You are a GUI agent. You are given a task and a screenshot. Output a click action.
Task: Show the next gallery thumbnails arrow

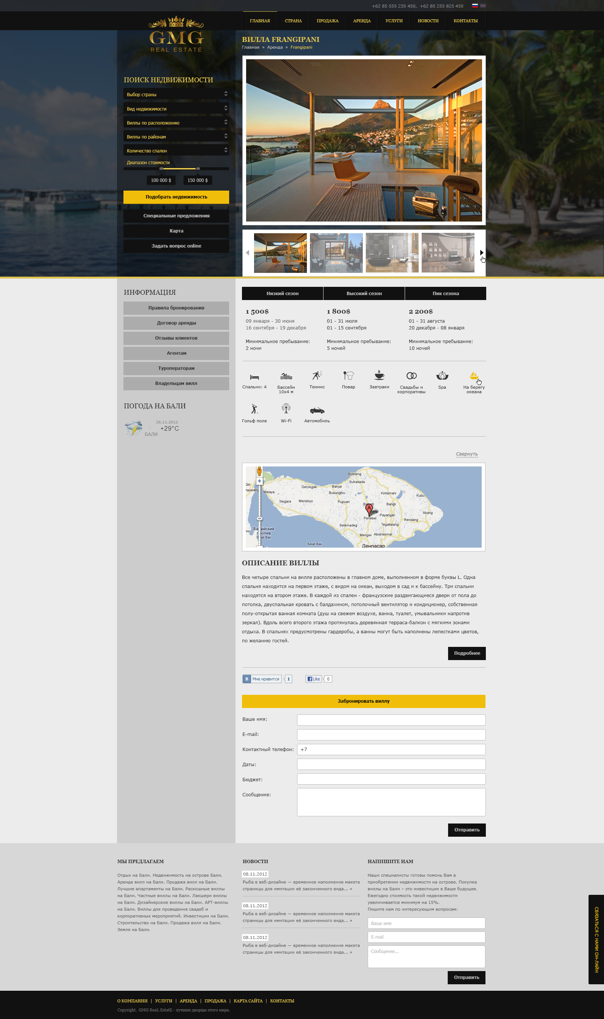point(481,252)
